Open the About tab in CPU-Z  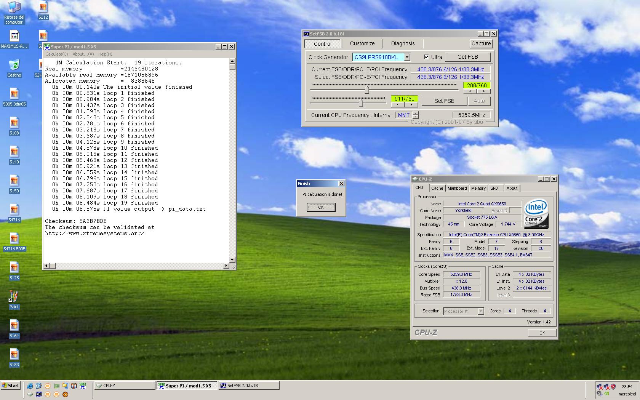coord(512,188)
